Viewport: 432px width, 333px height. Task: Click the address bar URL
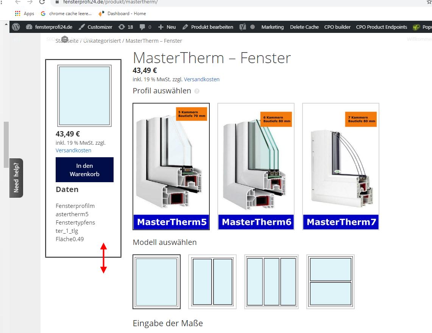click(x=110, y=2)
